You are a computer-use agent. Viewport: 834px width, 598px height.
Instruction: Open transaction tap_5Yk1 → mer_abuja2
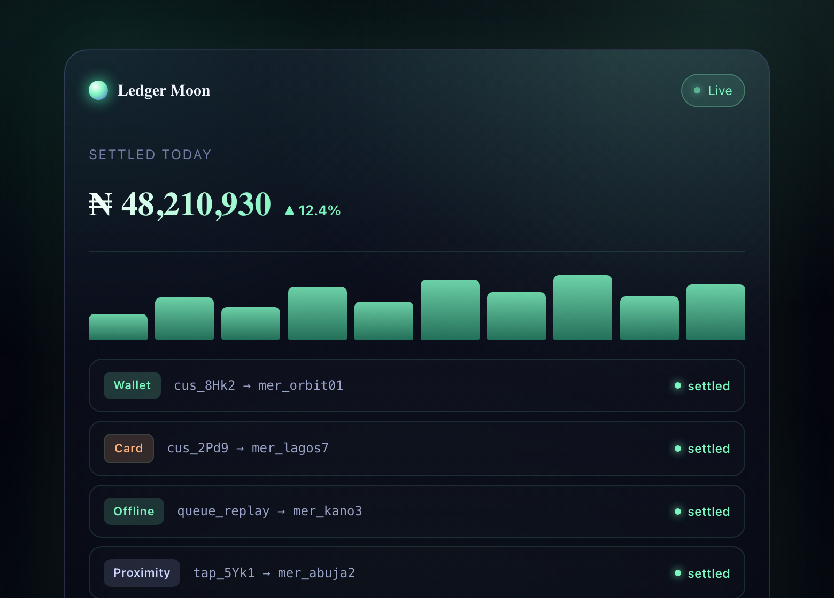[417, 573]
